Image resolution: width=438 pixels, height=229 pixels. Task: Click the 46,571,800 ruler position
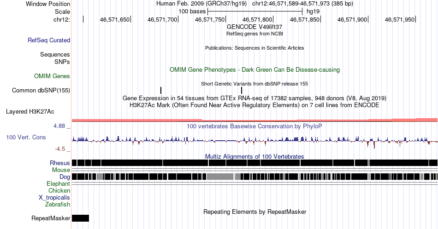(x=257, y=19)
